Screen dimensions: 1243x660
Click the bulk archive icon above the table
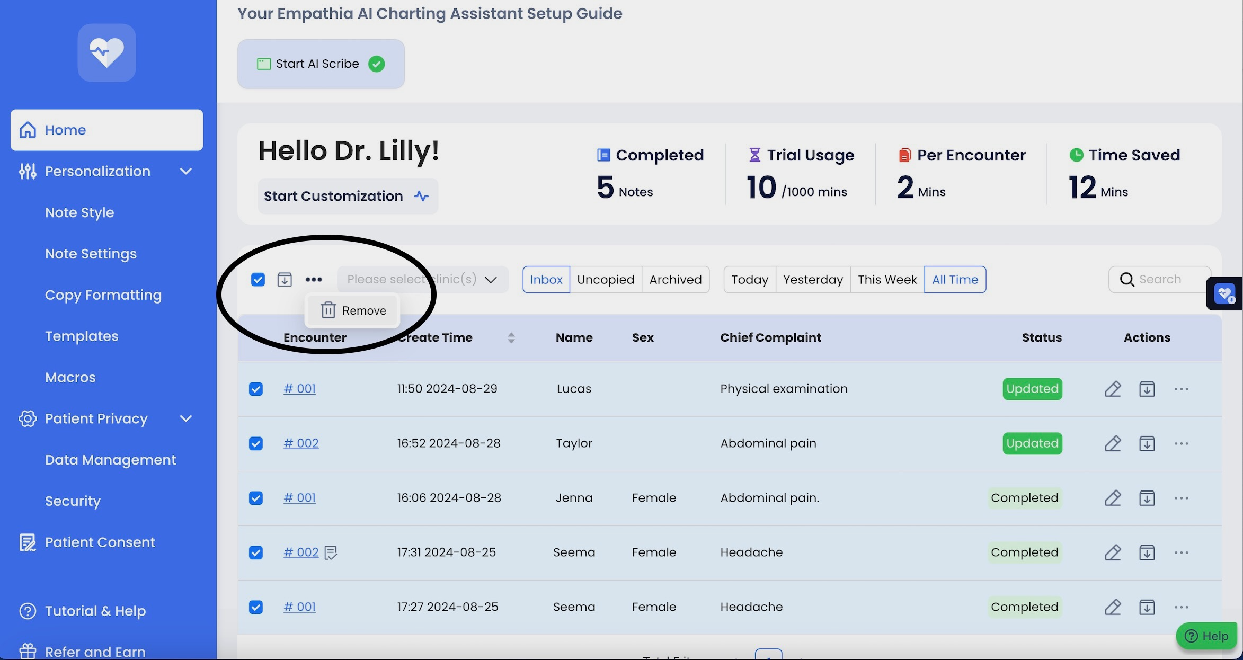(285, 279)
